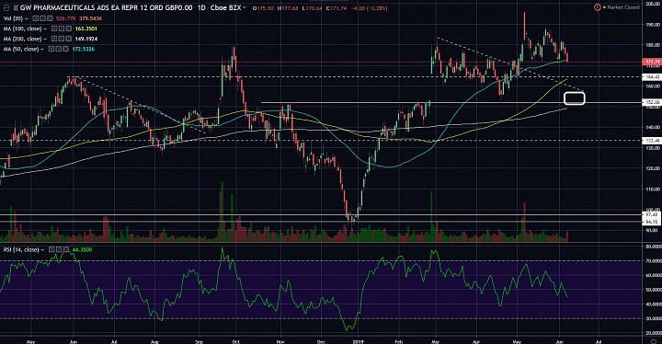Viewport: 662px width, 344px height.
Task: Click the open price O175.90
Action: pos(263,8)
